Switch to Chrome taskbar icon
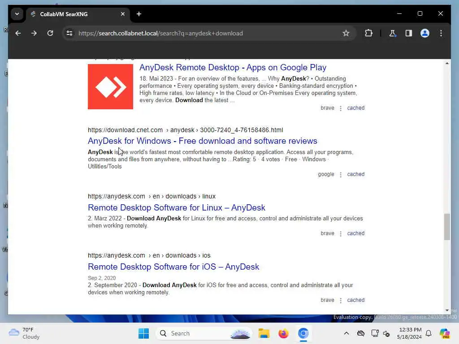459x344 pixels. (x=303, y=333)
